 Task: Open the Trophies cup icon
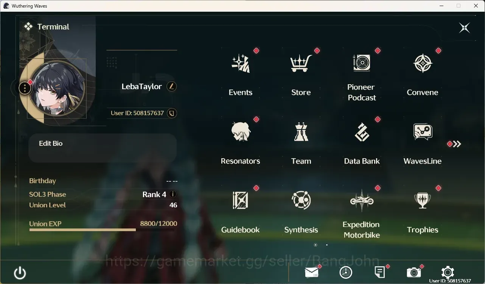coord(423,201)
